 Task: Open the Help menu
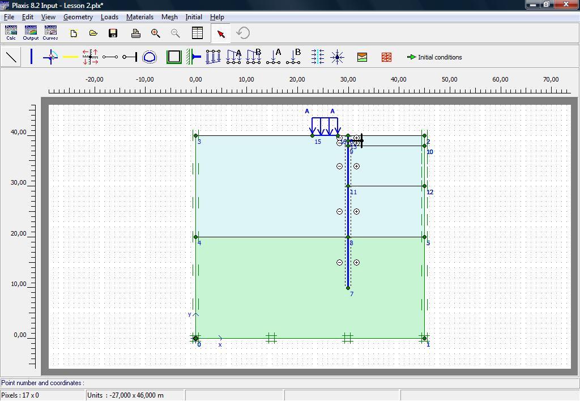217,17
